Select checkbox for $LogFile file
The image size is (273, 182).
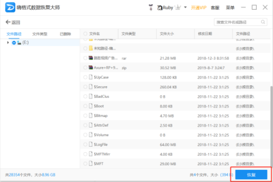click(x=85, y=144)
